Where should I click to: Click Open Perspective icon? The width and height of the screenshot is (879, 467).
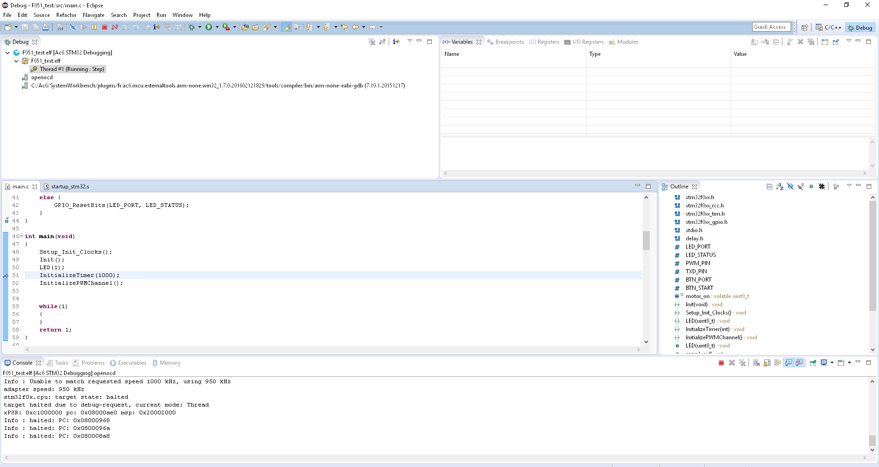pos(804,27)
